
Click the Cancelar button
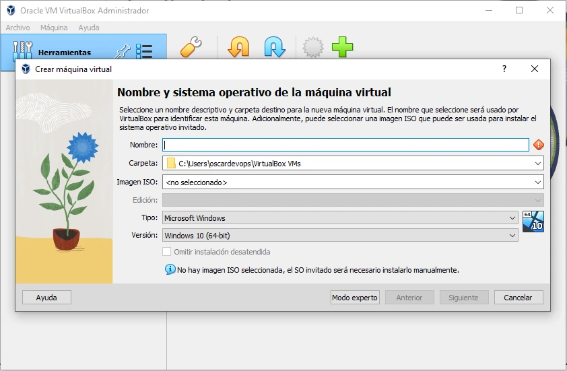point(519,297)
